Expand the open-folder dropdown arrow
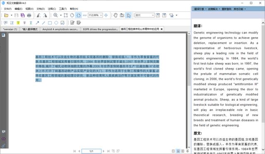The image size is (265, 154). click(x=12, y=15)
